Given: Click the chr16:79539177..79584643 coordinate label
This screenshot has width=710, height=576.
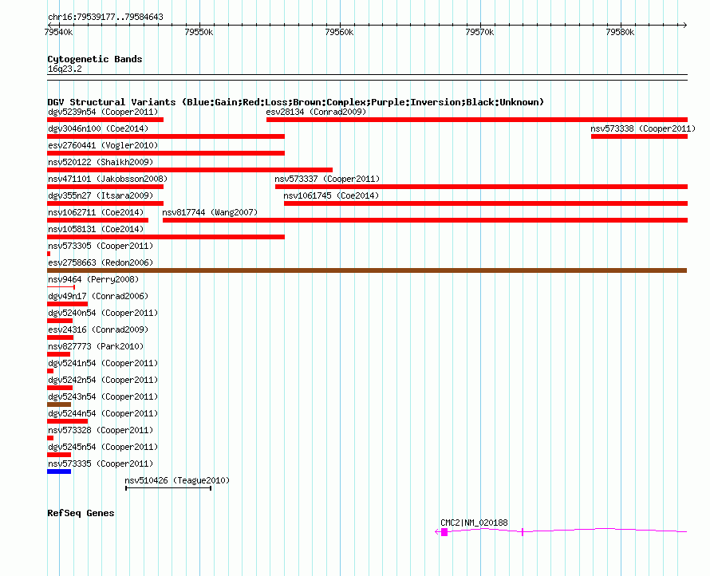Looking at the screenshot, I should point(105,17).
